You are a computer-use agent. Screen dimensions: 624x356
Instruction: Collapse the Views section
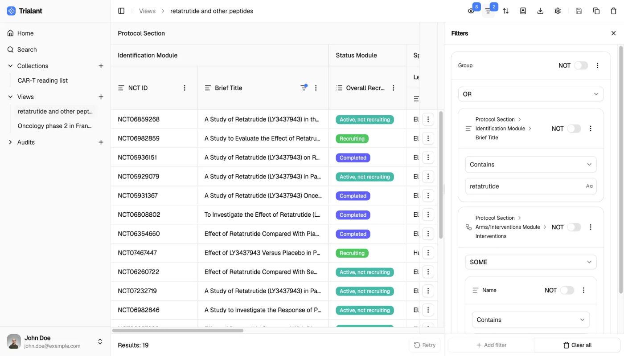[10, 97]
